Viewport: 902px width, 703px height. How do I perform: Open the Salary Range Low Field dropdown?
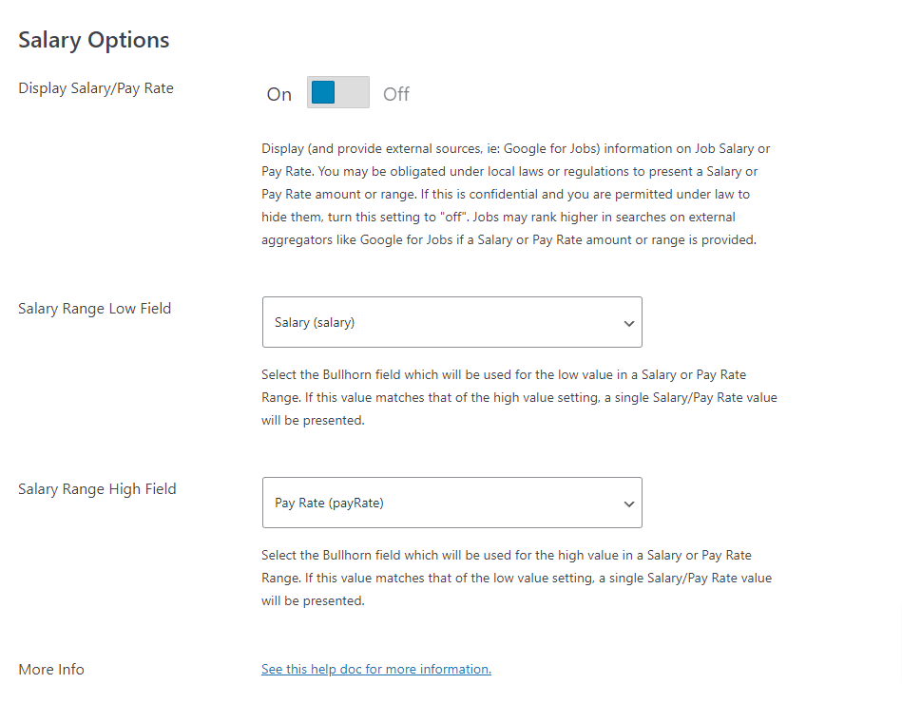pos(451,322)
